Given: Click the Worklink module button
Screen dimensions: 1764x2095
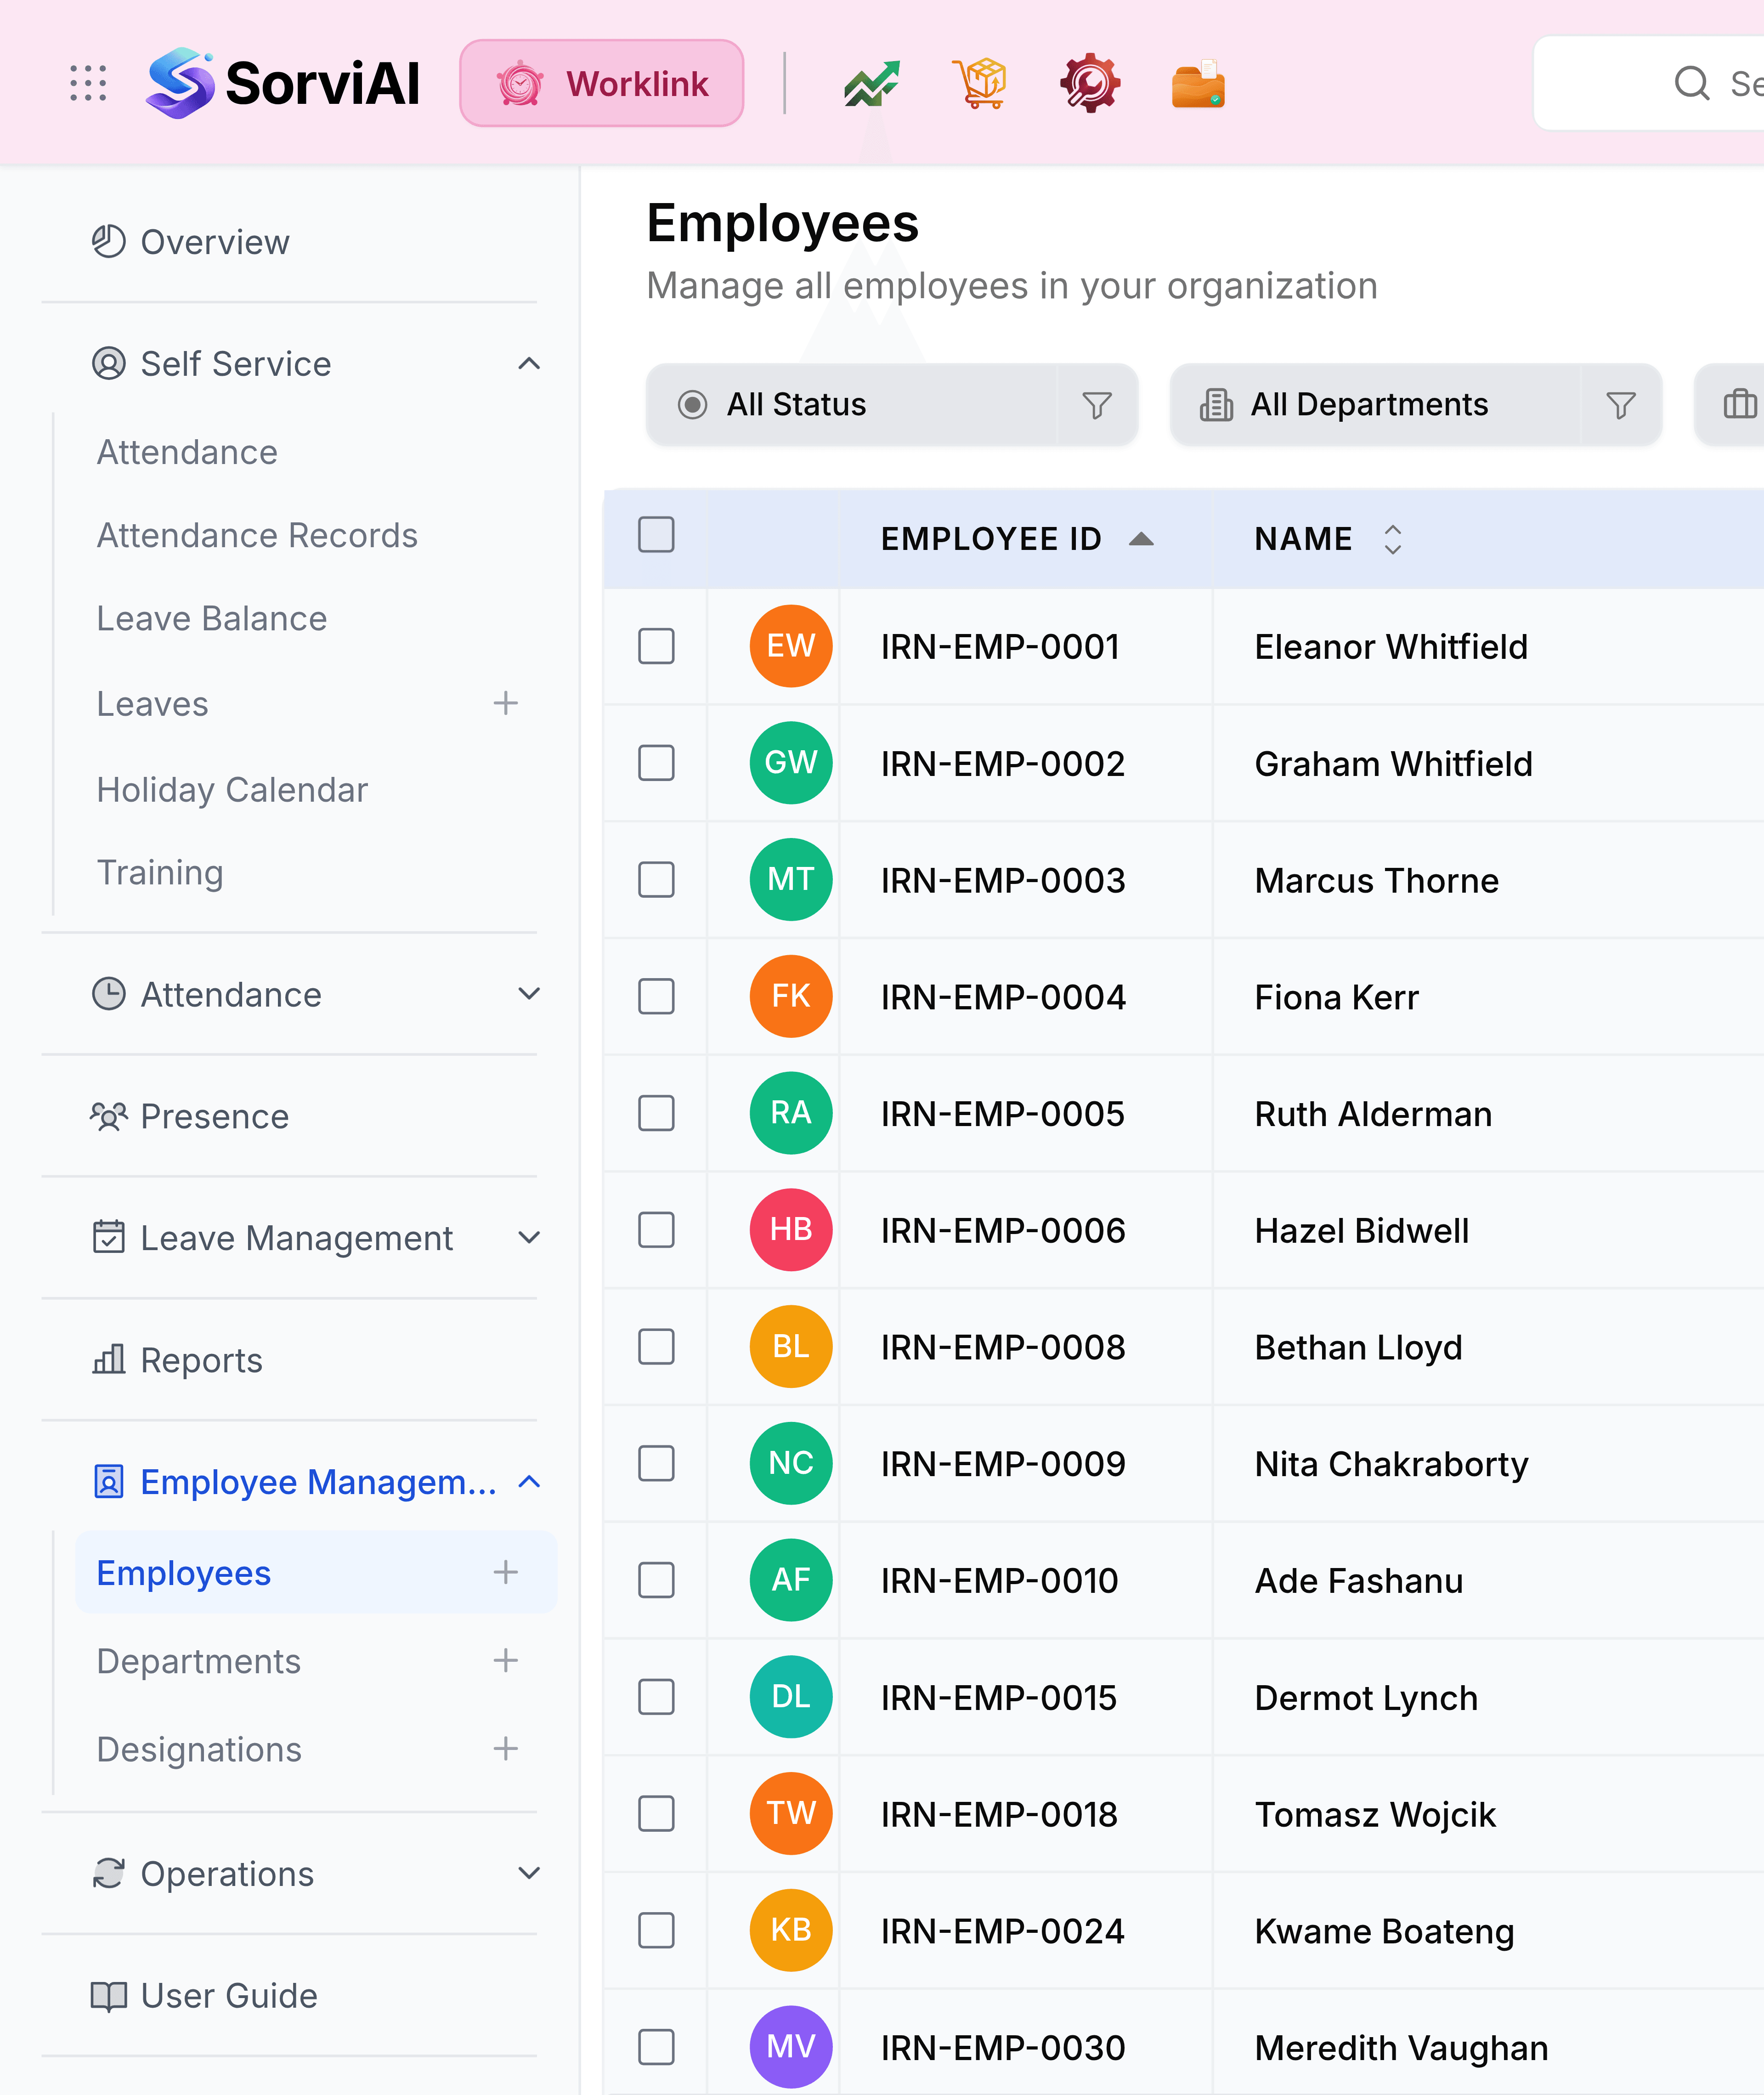Looking at the screenshot, I should pos(601,83).
